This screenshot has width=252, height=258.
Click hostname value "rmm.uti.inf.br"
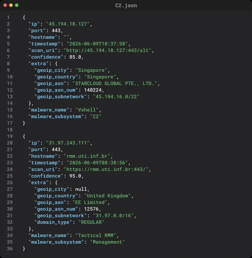(87, 156)
